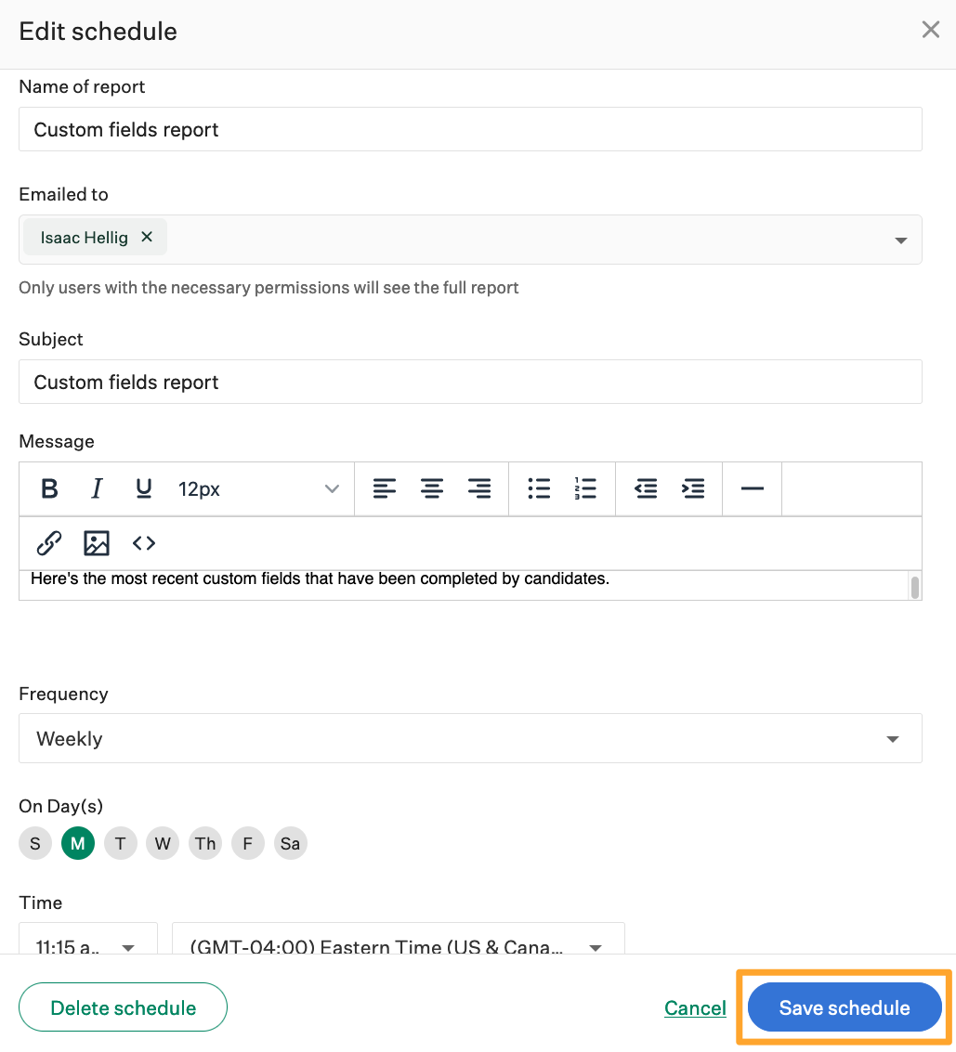Click the Cancel link
The width and height of the screenshot is (956, 1052).
695,1007
